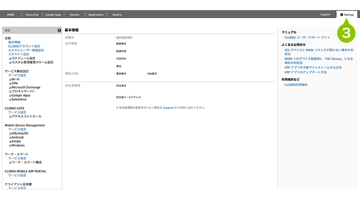Open the CLOMO利用規約 link

click(x=296, y=85)
